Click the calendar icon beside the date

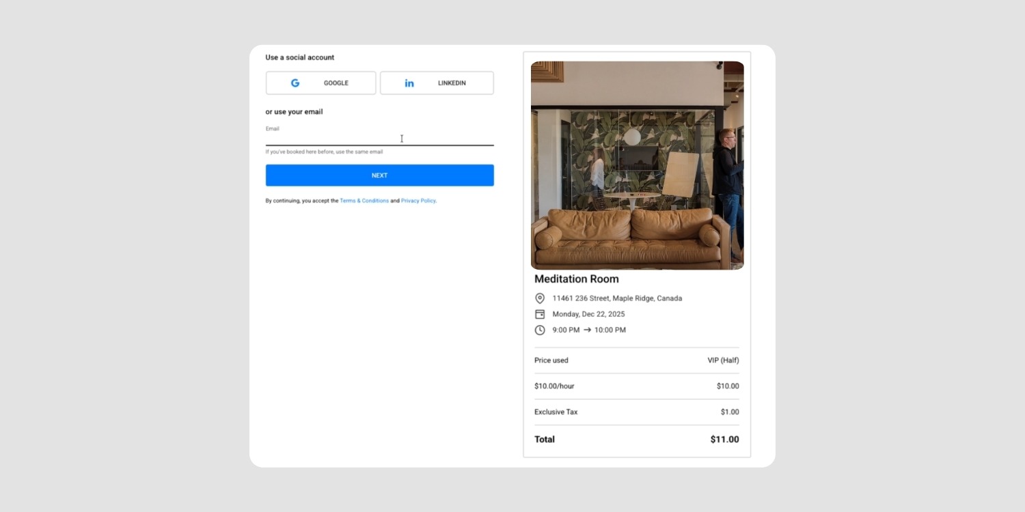pos(540,314)
